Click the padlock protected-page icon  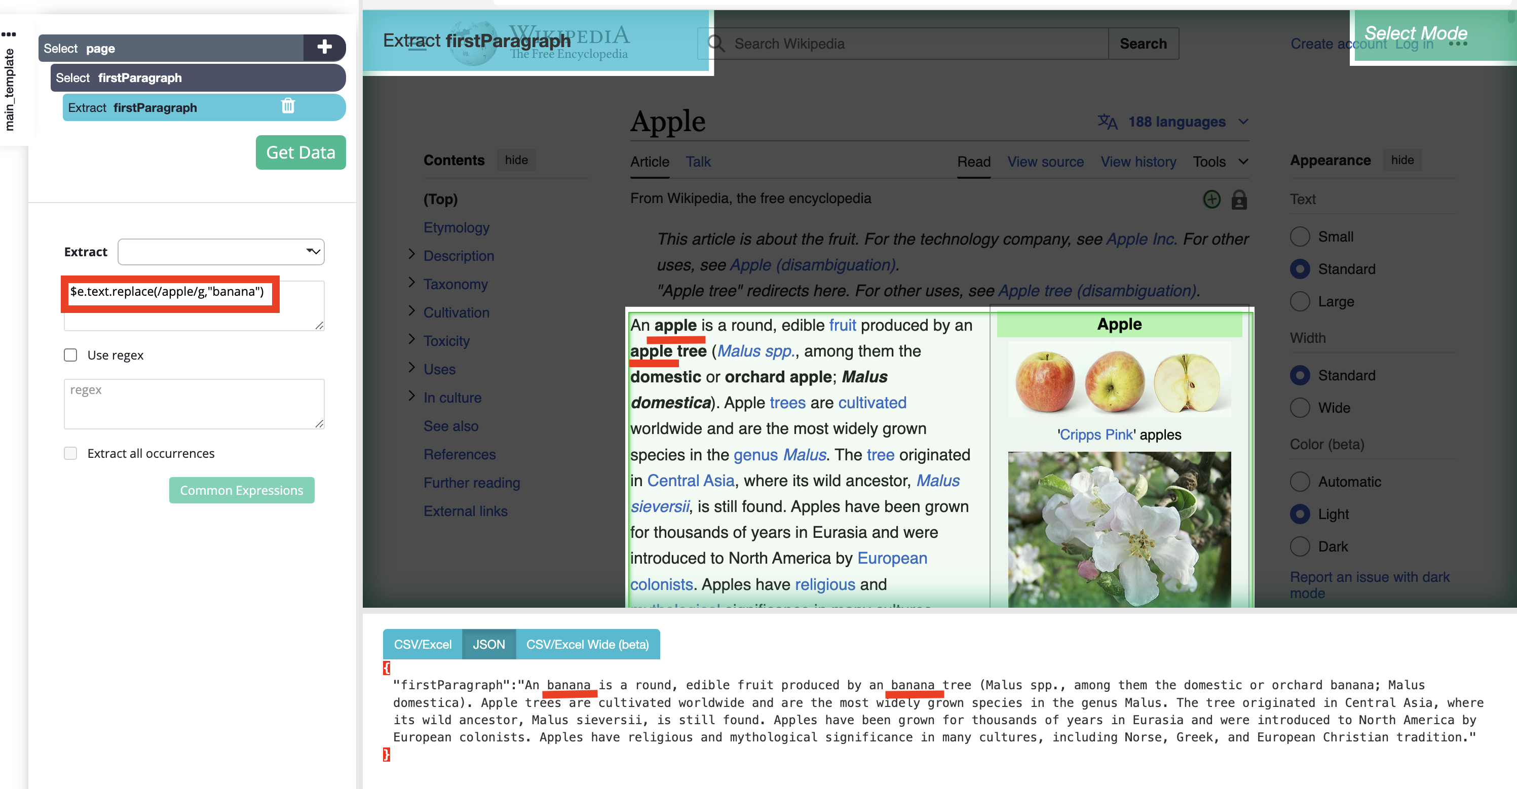1239,199
